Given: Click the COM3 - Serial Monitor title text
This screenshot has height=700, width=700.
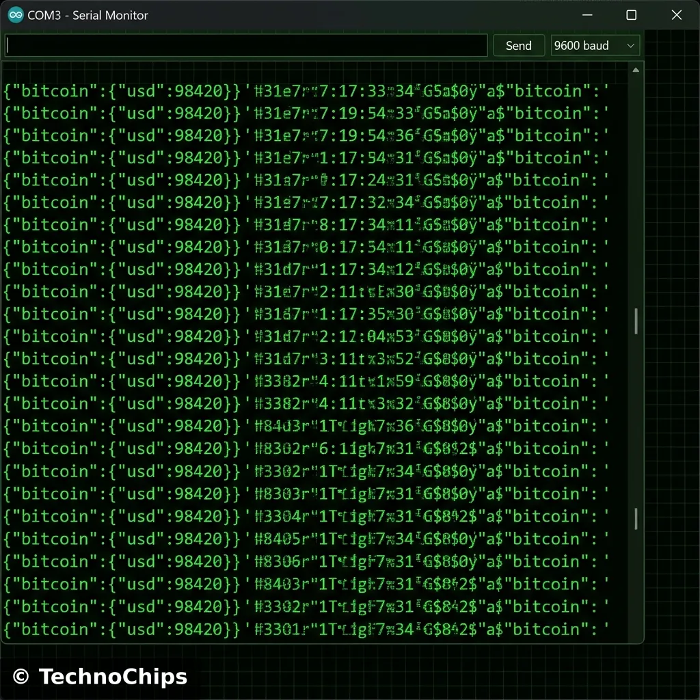Looking at the screenshot, I should [87, 15].
